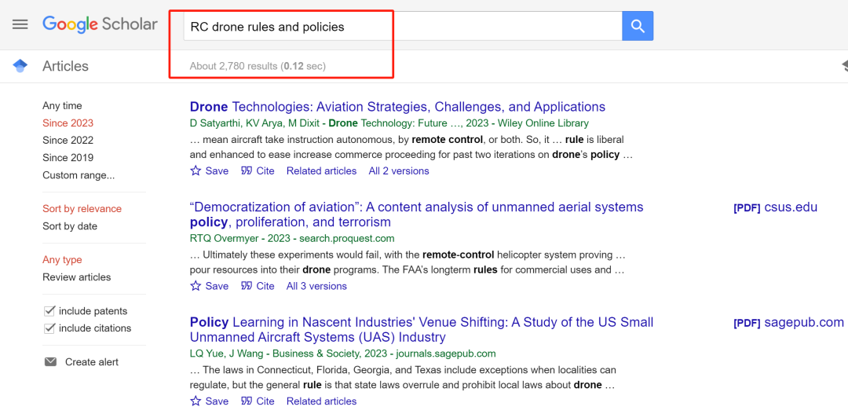Viewport: 848px width, 414px height.
Task: Filter by Review articles type
Action: (x=76, y=277)
